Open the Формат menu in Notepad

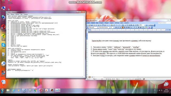(17, 14)
